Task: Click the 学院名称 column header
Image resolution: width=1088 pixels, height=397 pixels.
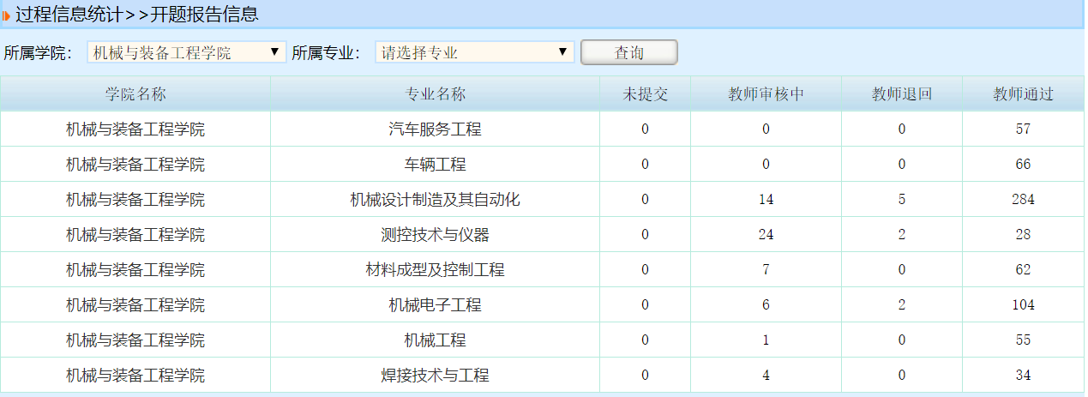Action: pyautogui.click(x=135, y=94)
